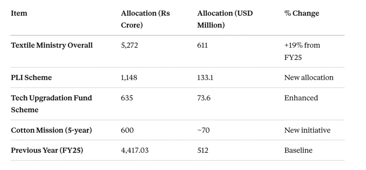Click the Allocation (Rs Crore) column header
This screenshot has width=366, height=170.
click(145, 20)
